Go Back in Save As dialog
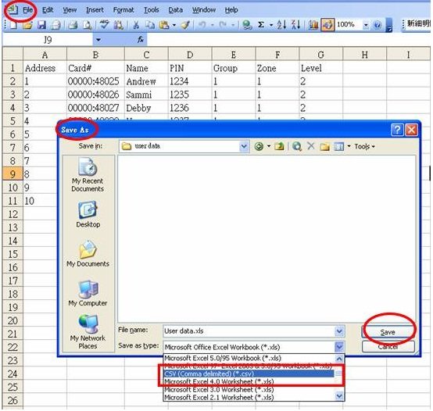Viewport: 433px width, 411px height. (259, 146)
